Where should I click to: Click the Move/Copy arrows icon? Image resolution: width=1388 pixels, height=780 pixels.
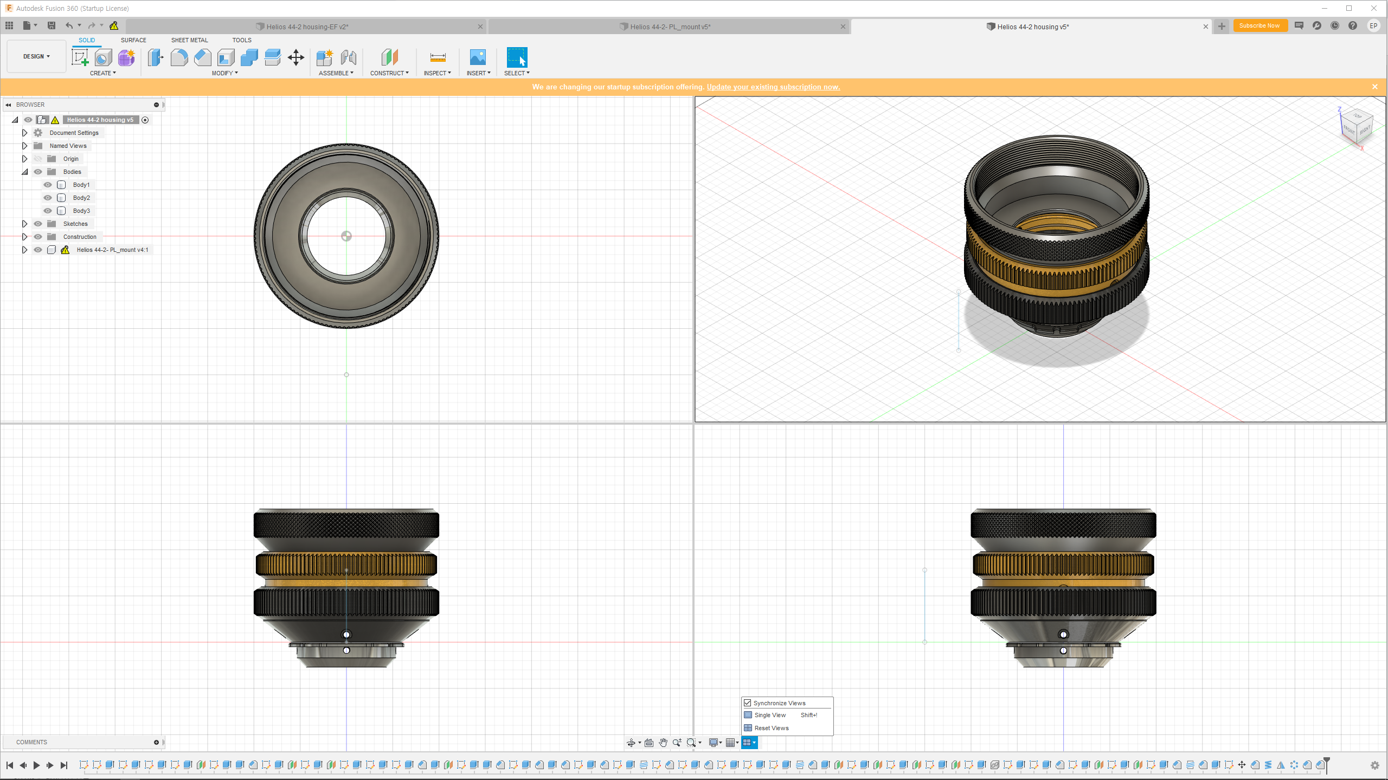tap(296, 57)
